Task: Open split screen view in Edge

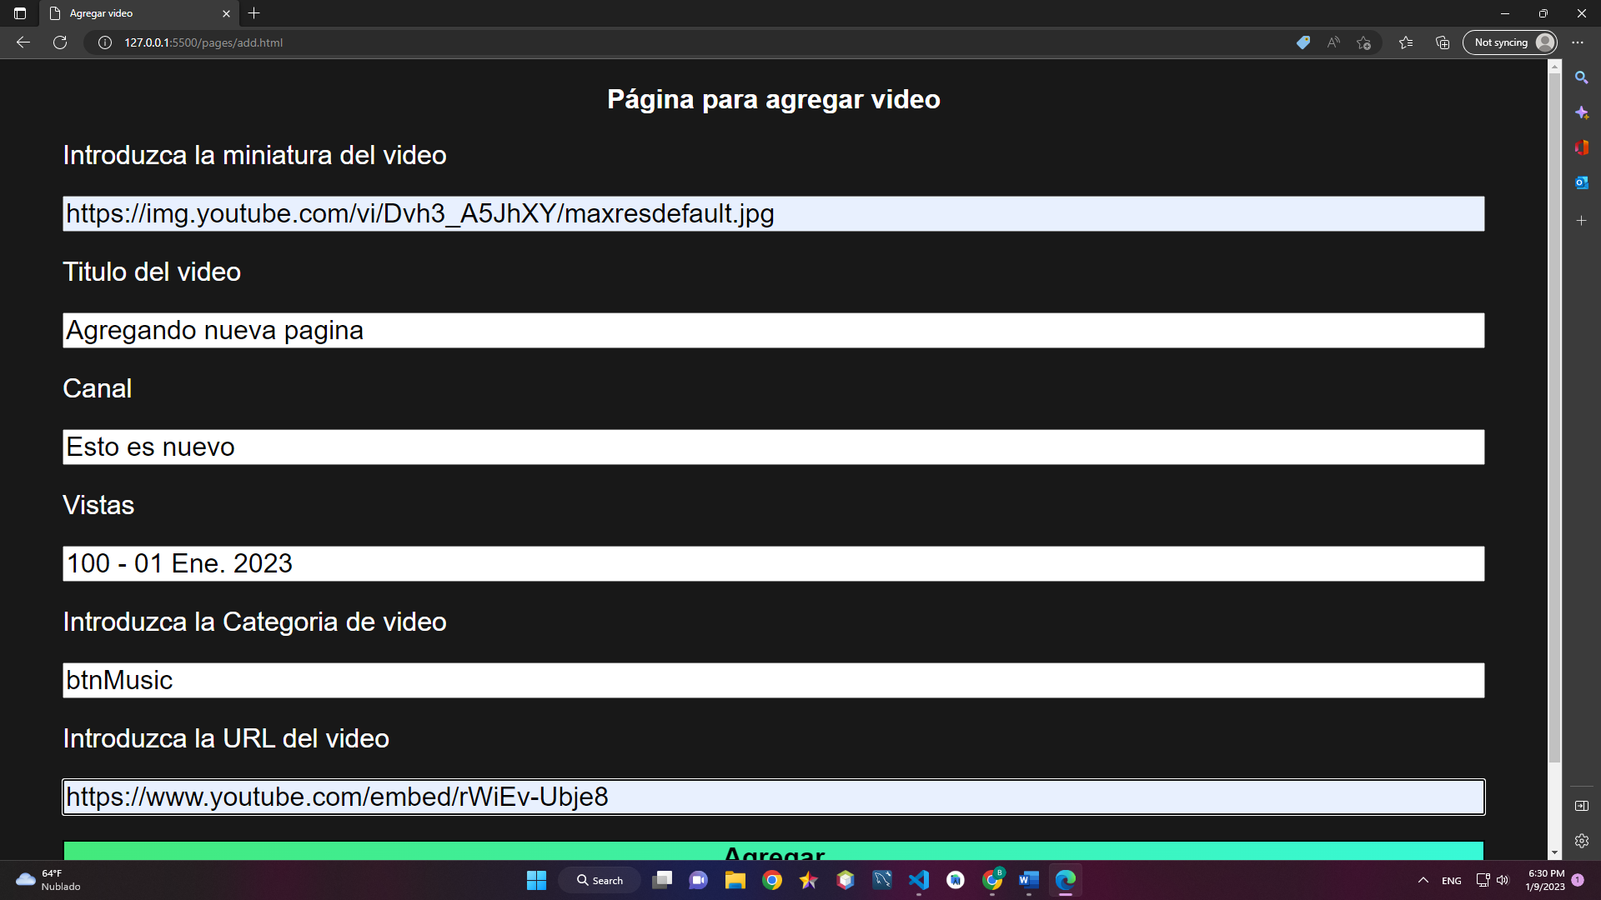Action: 1582,806
